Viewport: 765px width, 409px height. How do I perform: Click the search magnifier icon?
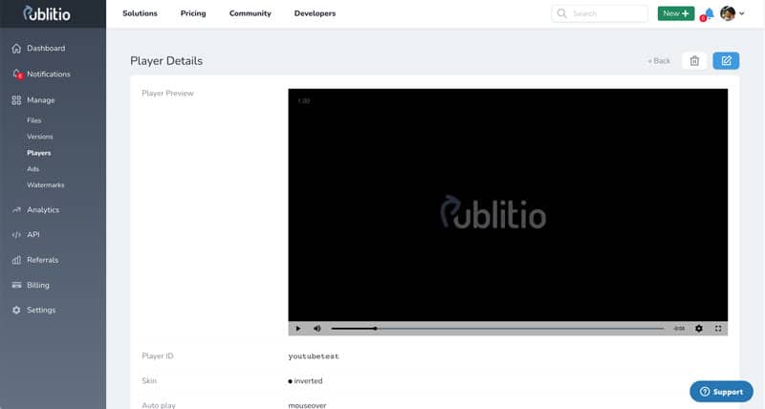pos(561,13)
